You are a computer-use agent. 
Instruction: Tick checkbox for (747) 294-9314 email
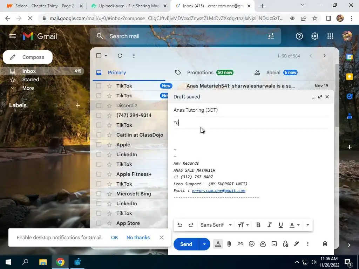(x=99, y=115)
